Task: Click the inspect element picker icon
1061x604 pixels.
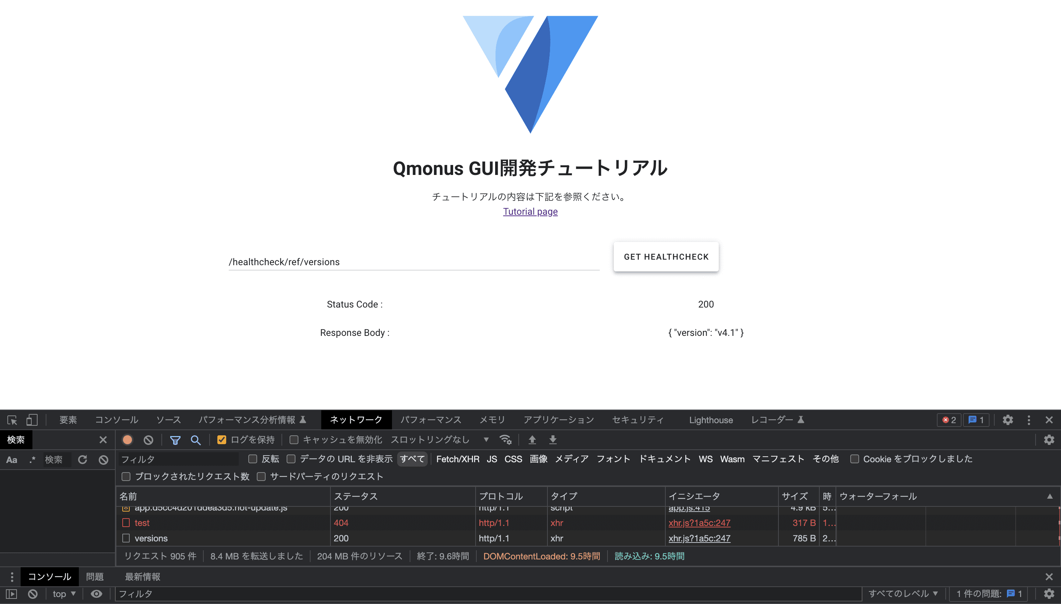Action: point(12,420)
